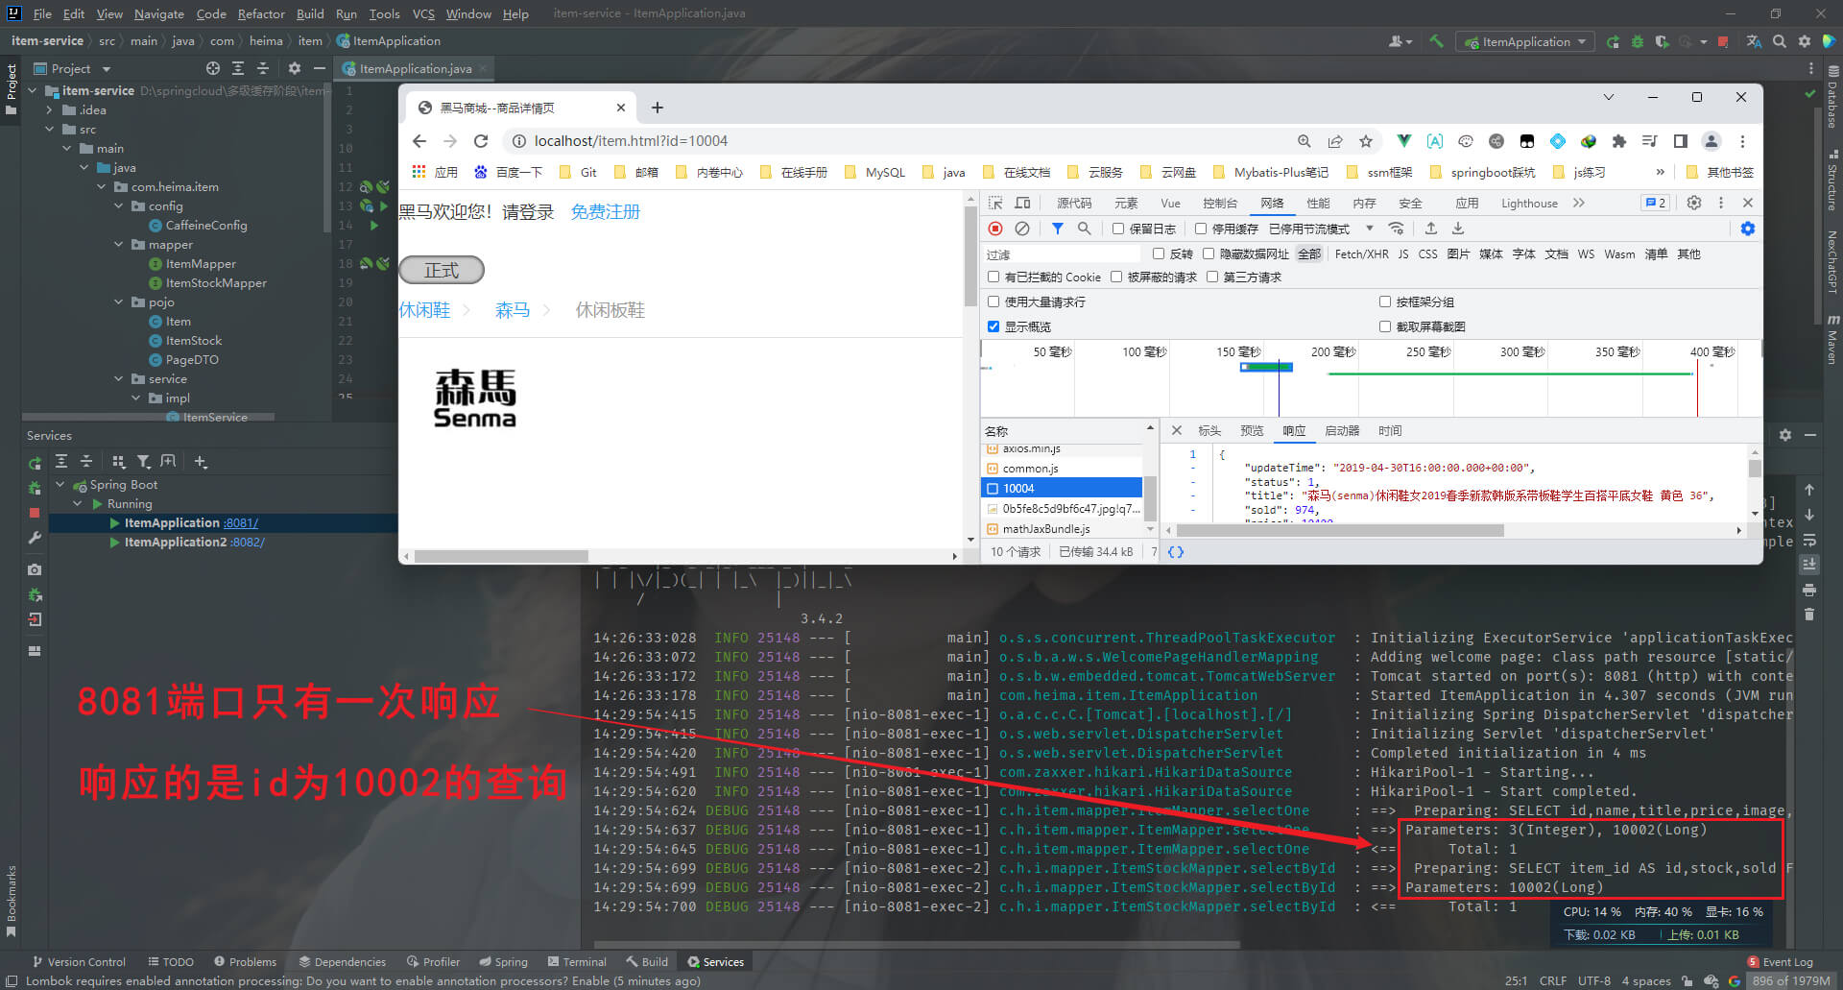The image size is (1843, 990).
Task: Switch to DevTools 元素 tab
Action: pyautogui.click(x=1126, y=203)
